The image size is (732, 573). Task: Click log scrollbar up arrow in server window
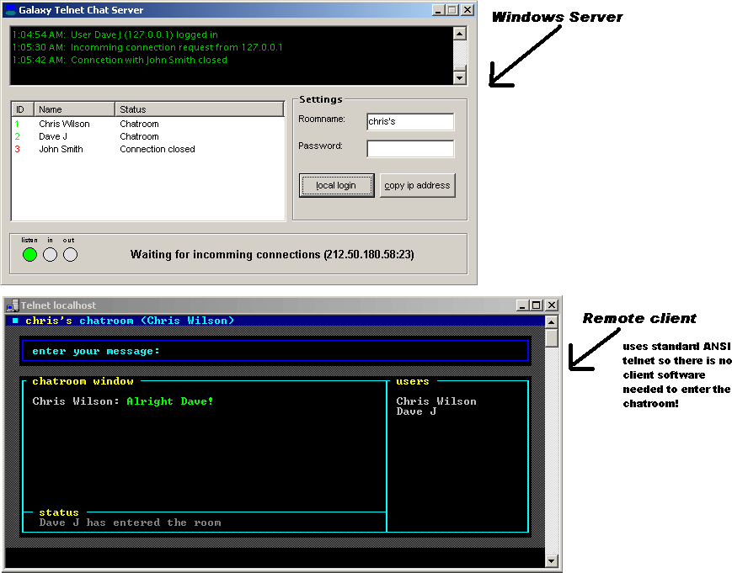coord(460,34)
